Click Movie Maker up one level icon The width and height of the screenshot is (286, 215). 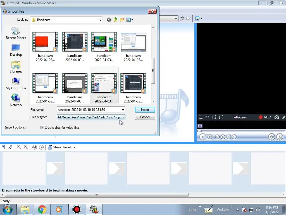click(x=182, y=18)
